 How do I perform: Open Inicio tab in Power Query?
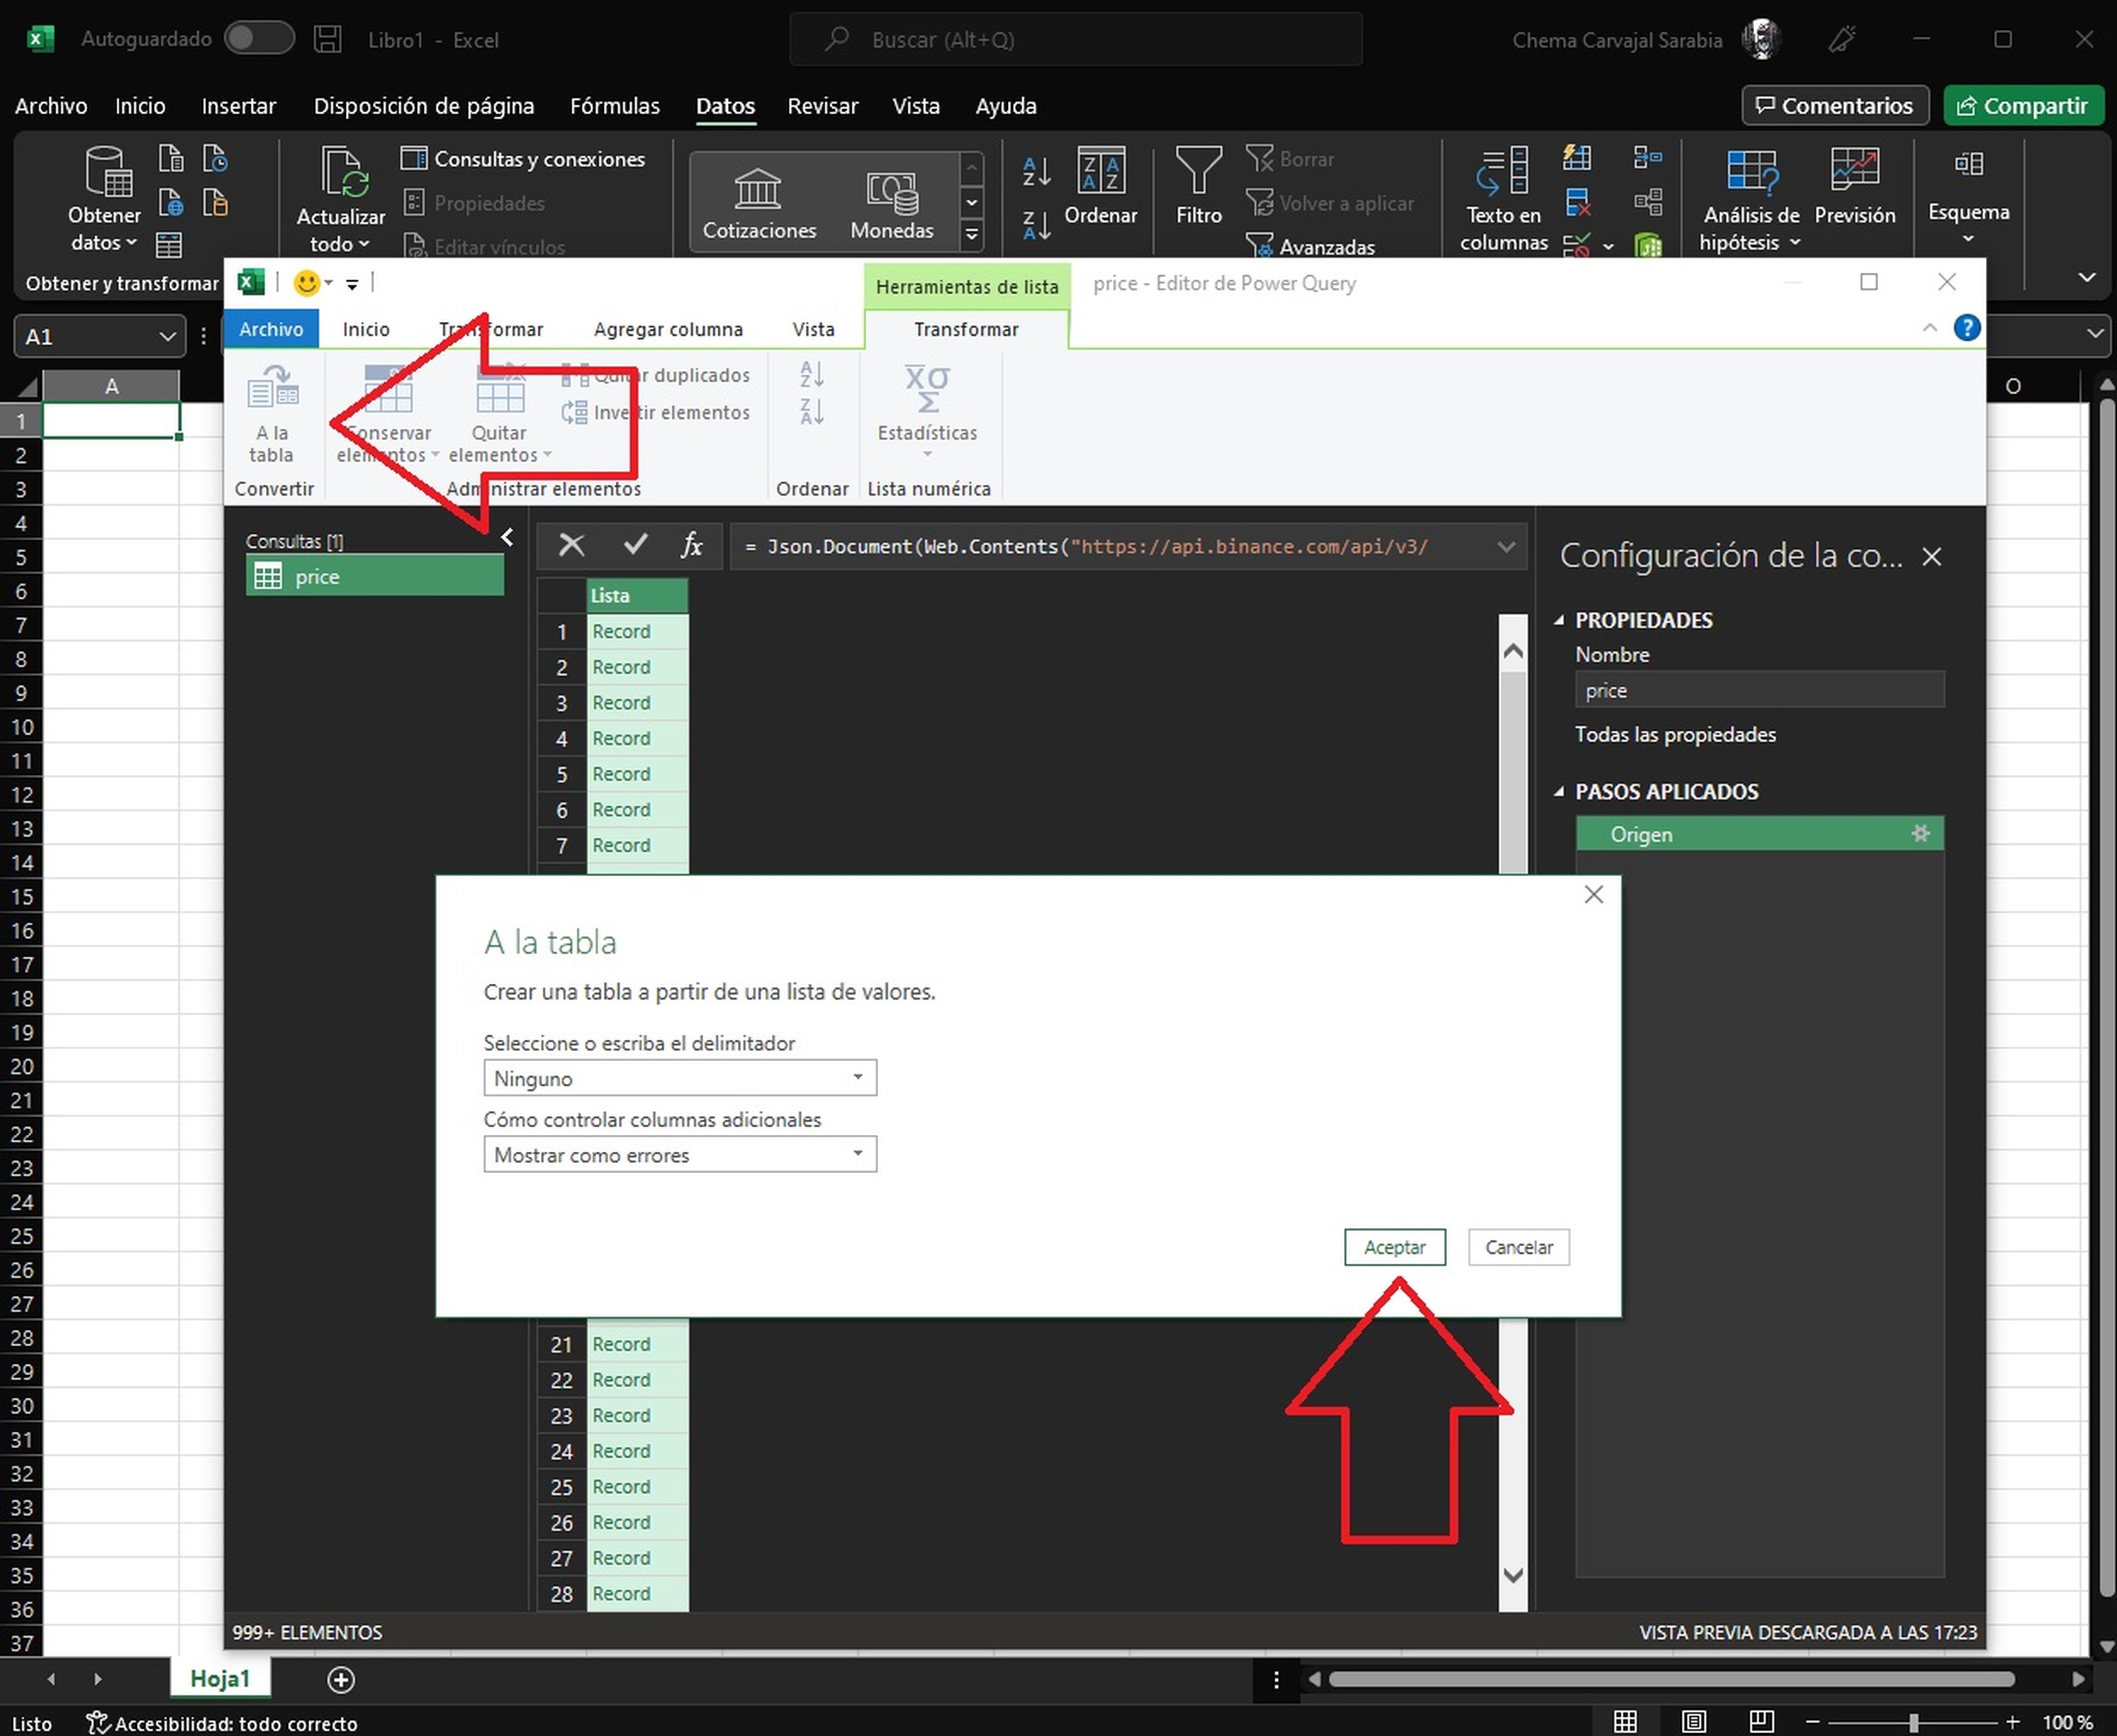[x=366, y=329]
